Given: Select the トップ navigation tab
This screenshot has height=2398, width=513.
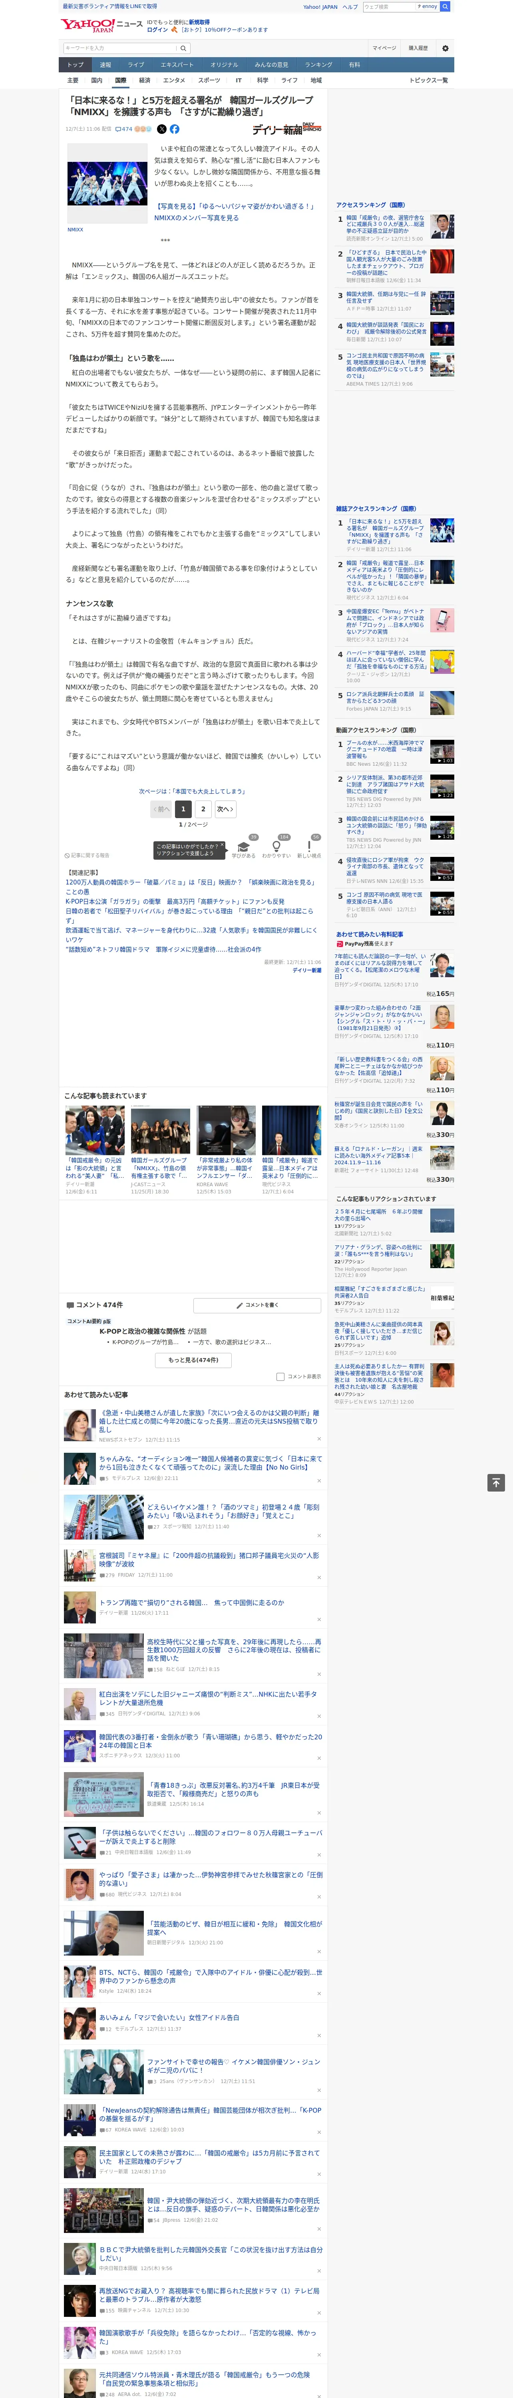Looking at the screenshot, I should (x=76, y=65).
